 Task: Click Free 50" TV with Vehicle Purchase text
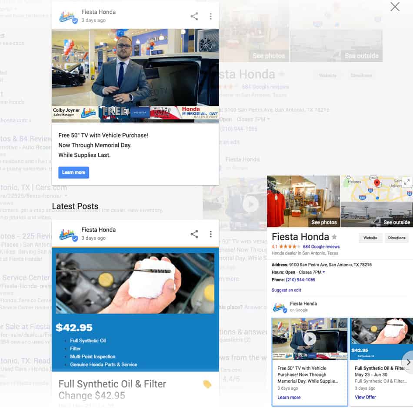[103, 135]
